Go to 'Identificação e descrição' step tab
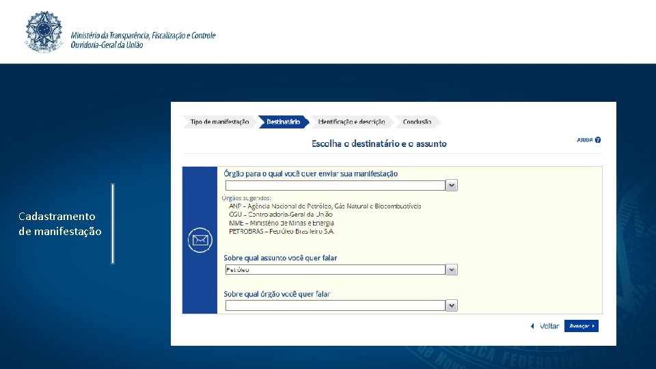The width and height of the screenshot is (656, 369). 351,122
